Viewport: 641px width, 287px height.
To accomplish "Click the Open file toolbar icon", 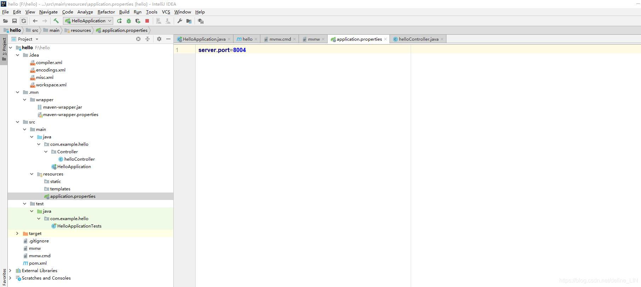I will pyautogui.click(x=5, y=21).
